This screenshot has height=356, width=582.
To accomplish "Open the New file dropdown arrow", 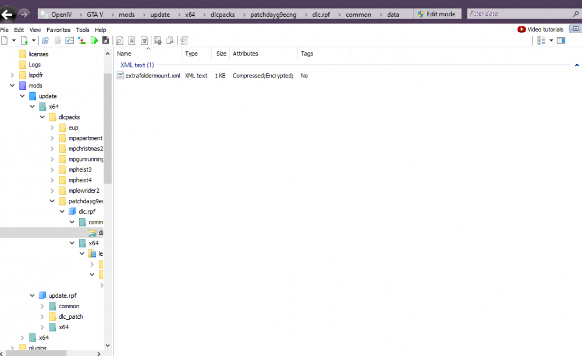I will (x=14, y=40).
